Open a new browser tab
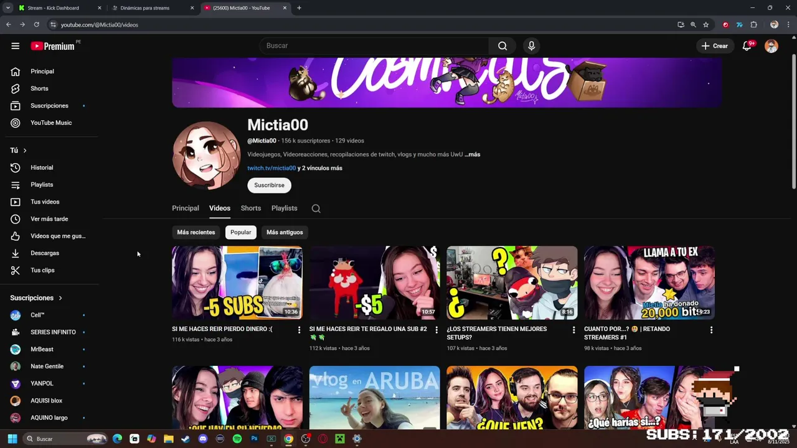797x448 pixels. click(x=299, y=8)
